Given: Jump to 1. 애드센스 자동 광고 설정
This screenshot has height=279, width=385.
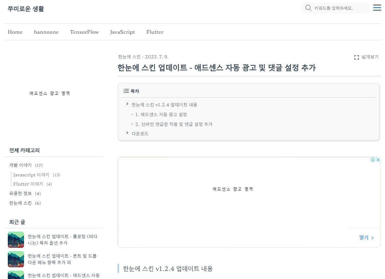Looking at the screenshot, I should pos(161,115).
